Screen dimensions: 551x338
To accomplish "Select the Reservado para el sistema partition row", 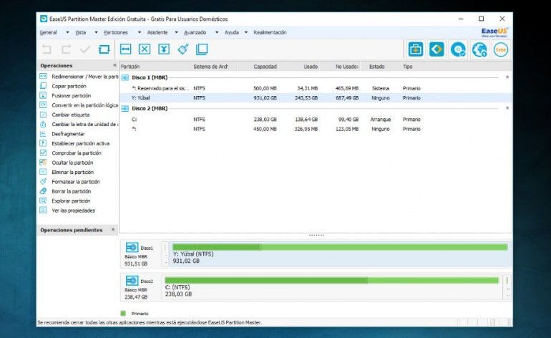I will click(x=315, y=88).
